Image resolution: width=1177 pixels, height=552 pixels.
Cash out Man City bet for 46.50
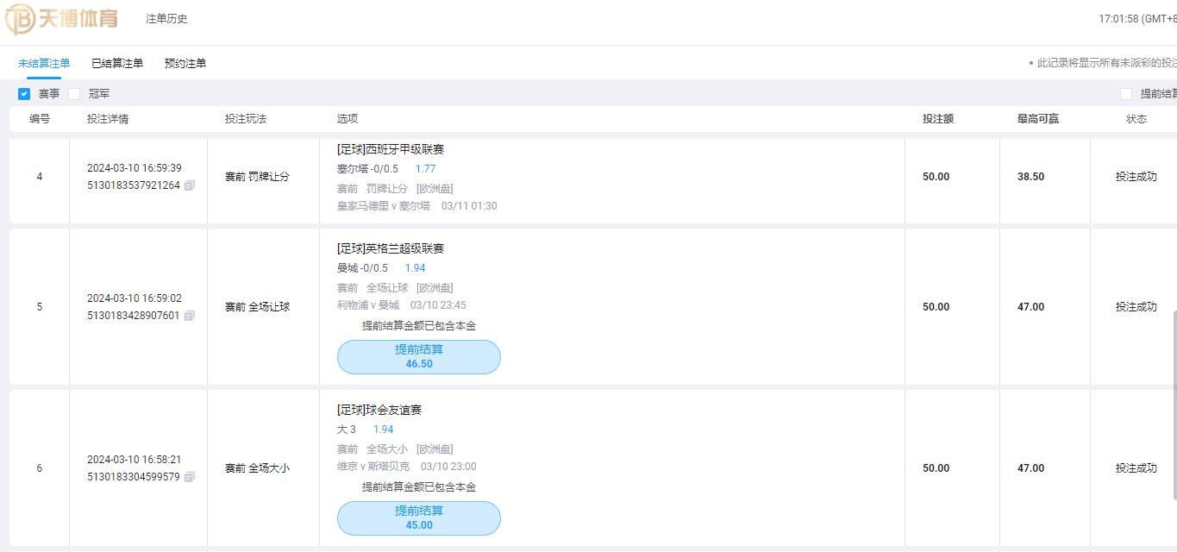[x=419, y=357]
